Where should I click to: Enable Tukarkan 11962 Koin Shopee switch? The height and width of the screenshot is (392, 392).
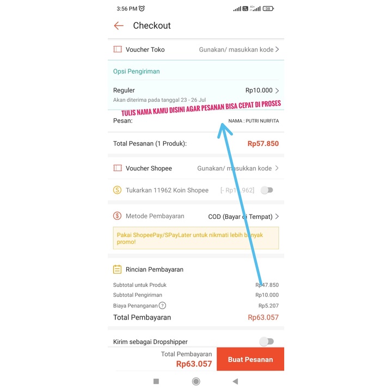(x=267, y=190)
